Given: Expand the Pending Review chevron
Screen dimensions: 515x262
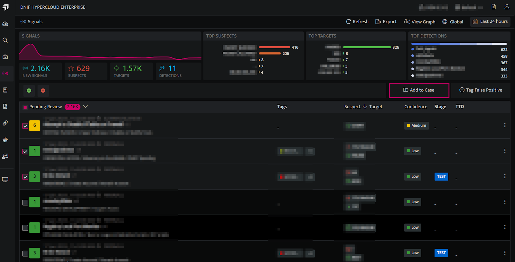Looking at the screenshot, I should click(85, 107).
